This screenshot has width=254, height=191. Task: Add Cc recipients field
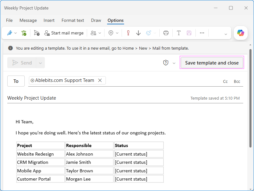point(225,82)
